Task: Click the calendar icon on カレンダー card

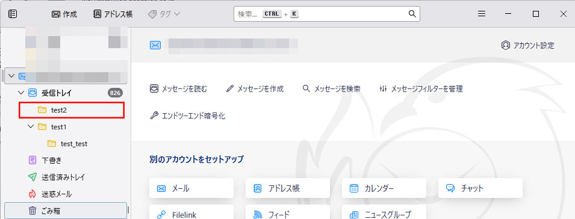Action: tap(354, 188)
